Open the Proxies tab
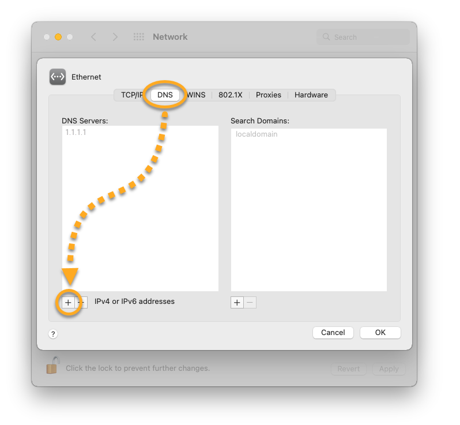This screenshot has width=460, height=425. tap(269, 95)
